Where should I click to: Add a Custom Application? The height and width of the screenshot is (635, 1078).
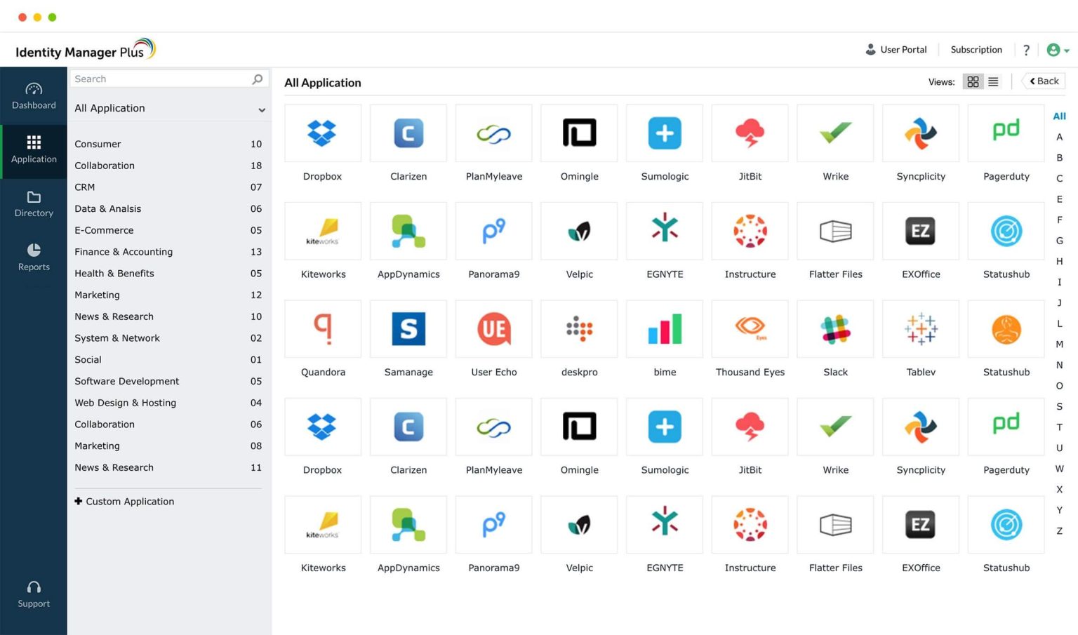point(125,502)
